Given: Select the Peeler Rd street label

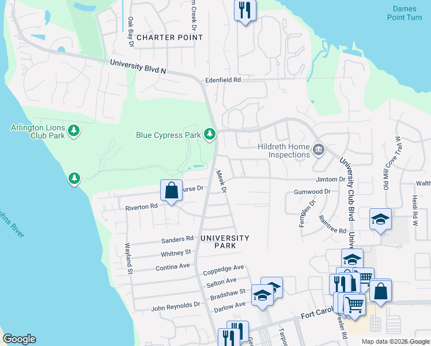Looking at the screenshot, I should (342, 326).
